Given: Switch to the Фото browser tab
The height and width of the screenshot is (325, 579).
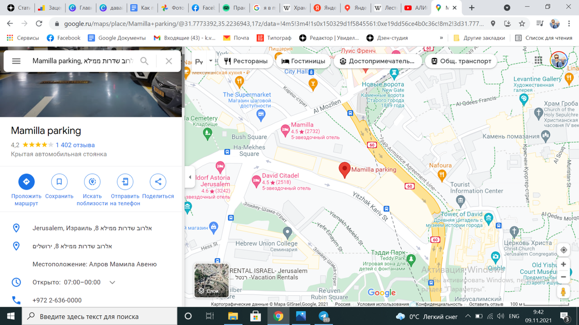Looking at the screenshot, I should [172, 8].
